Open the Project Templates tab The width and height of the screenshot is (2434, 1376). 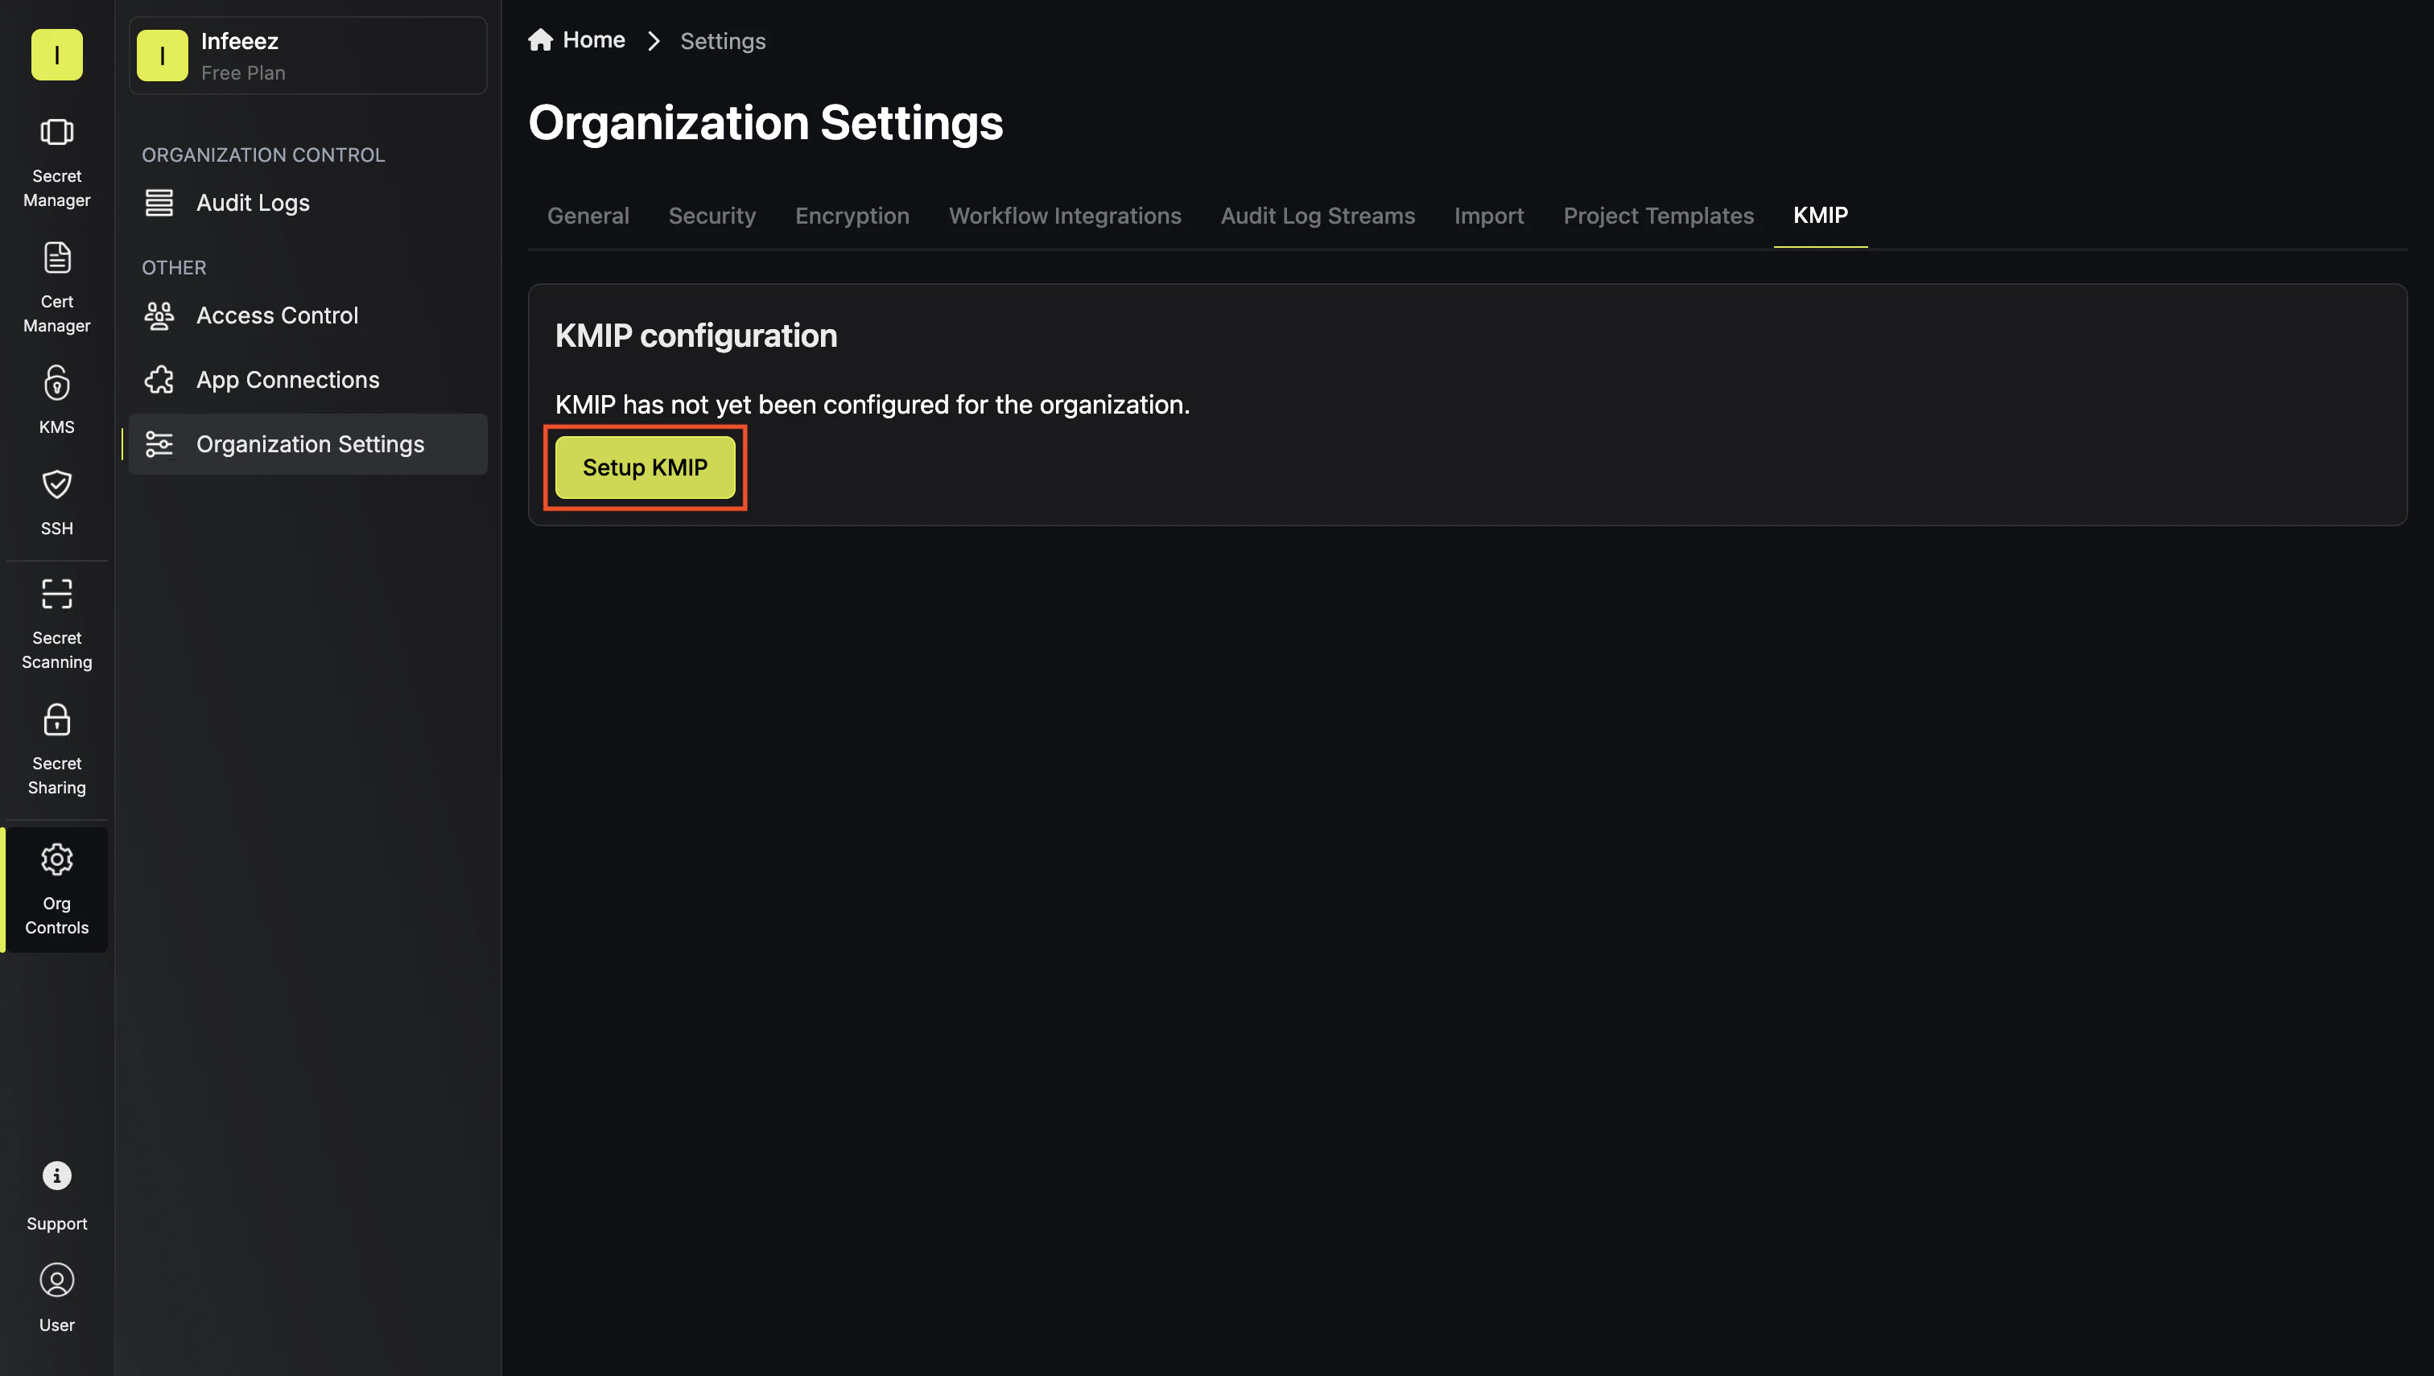[x=1658, y=216]
